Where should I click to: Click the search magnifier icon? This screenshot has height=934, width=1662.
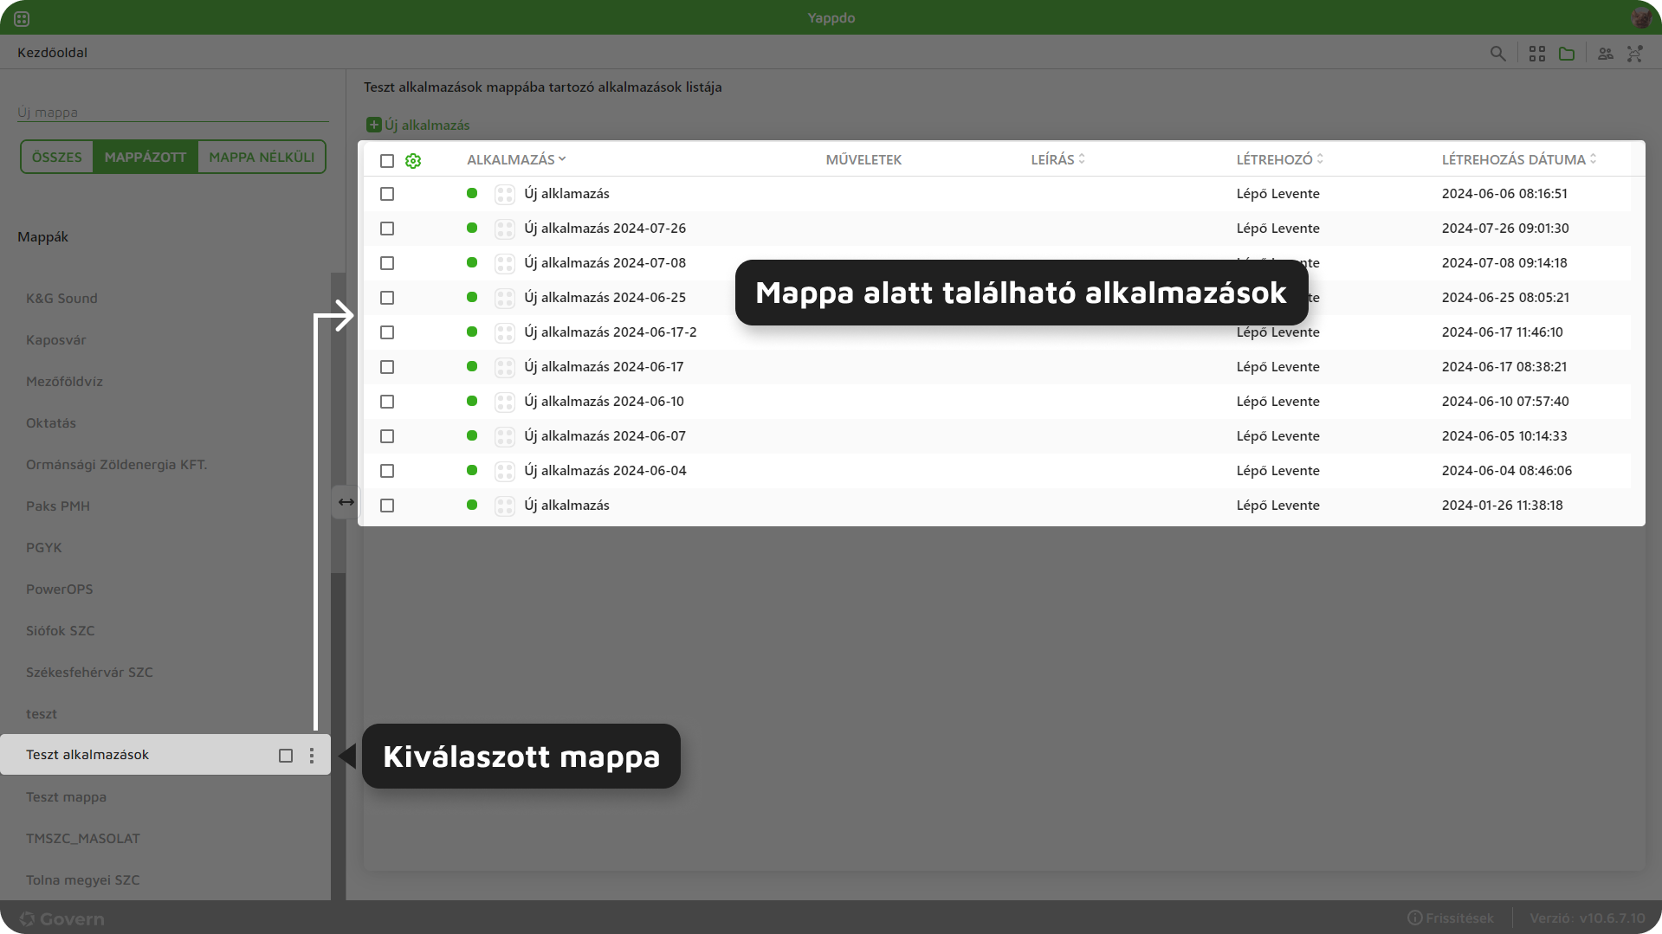[x=1497, y=54]
